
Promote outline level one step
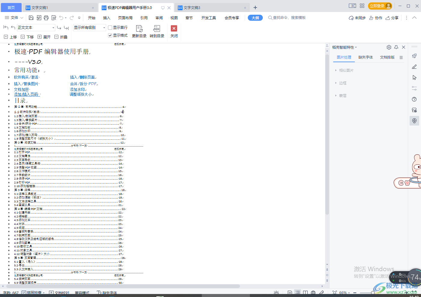(13, 27)
